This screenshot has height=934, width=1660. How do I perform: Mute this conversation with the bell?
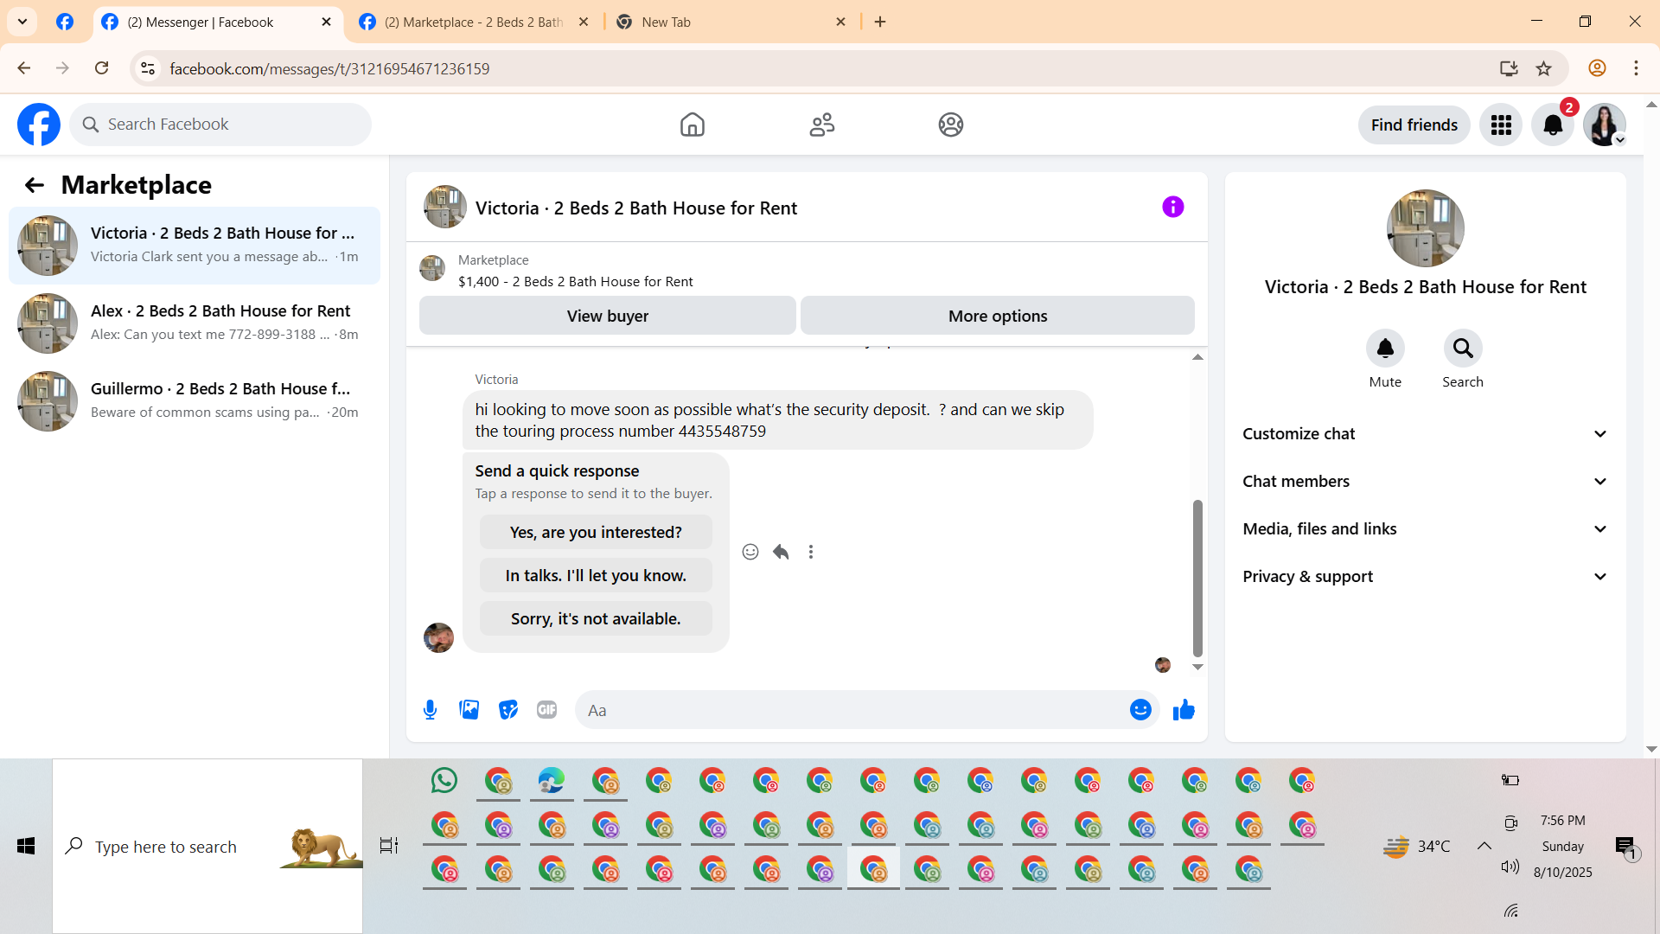(1384, 349)
